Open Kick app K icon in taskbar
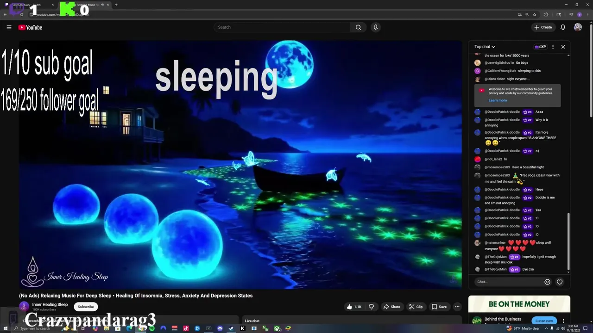The image size is (593, 333). (242, 328)
